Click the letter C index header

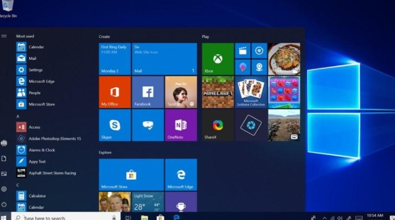click(x=18, y=185)
